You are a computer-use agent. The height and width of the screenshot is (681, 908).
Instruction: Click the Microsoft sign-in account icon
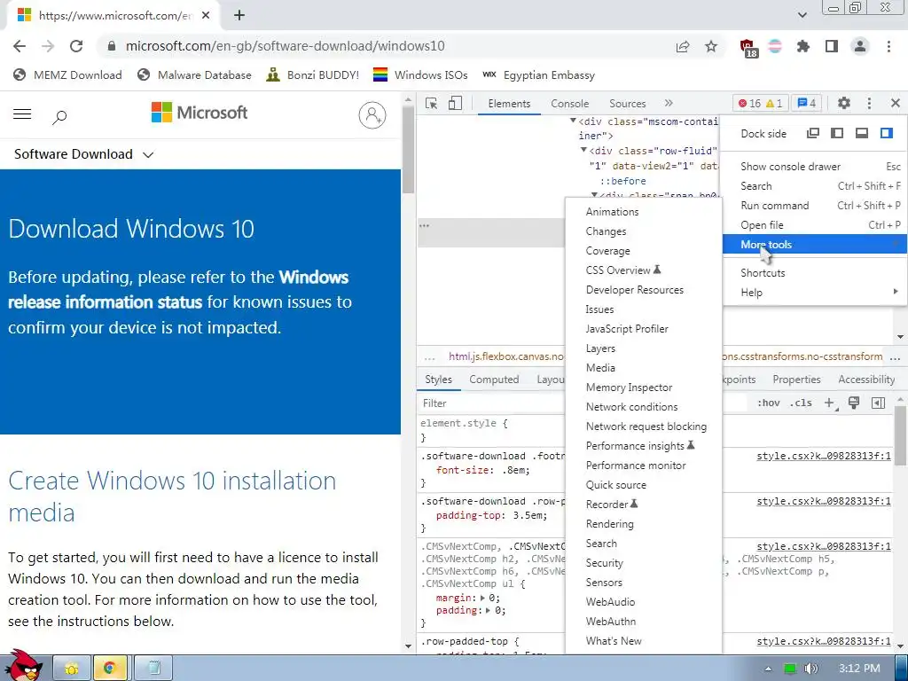click(372, 115)
